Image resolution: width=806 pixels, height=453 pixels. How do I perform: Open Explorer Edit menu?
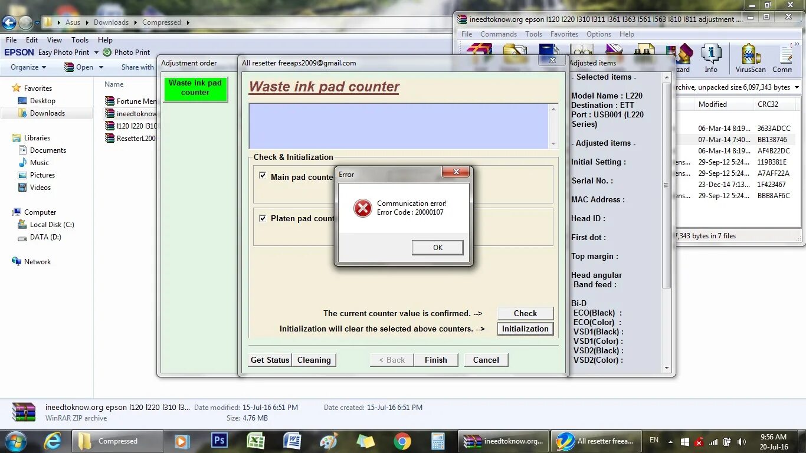tap(32, 40)
